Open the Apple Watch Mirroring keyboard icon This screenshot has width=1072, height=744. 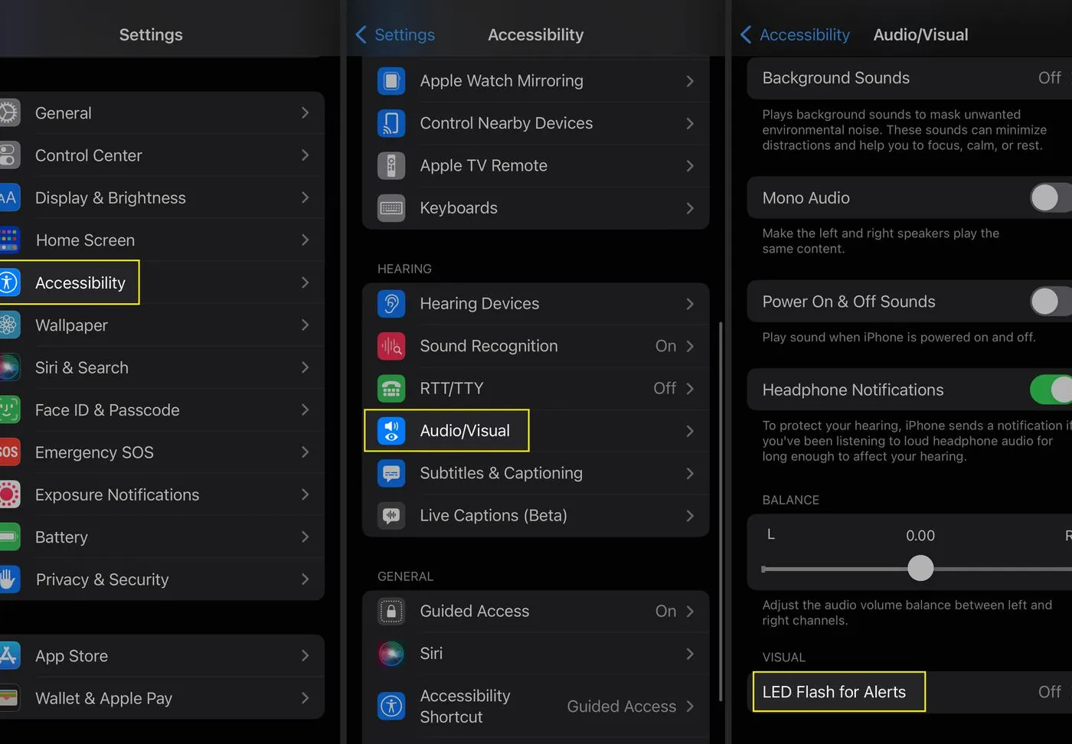[391, 80]
